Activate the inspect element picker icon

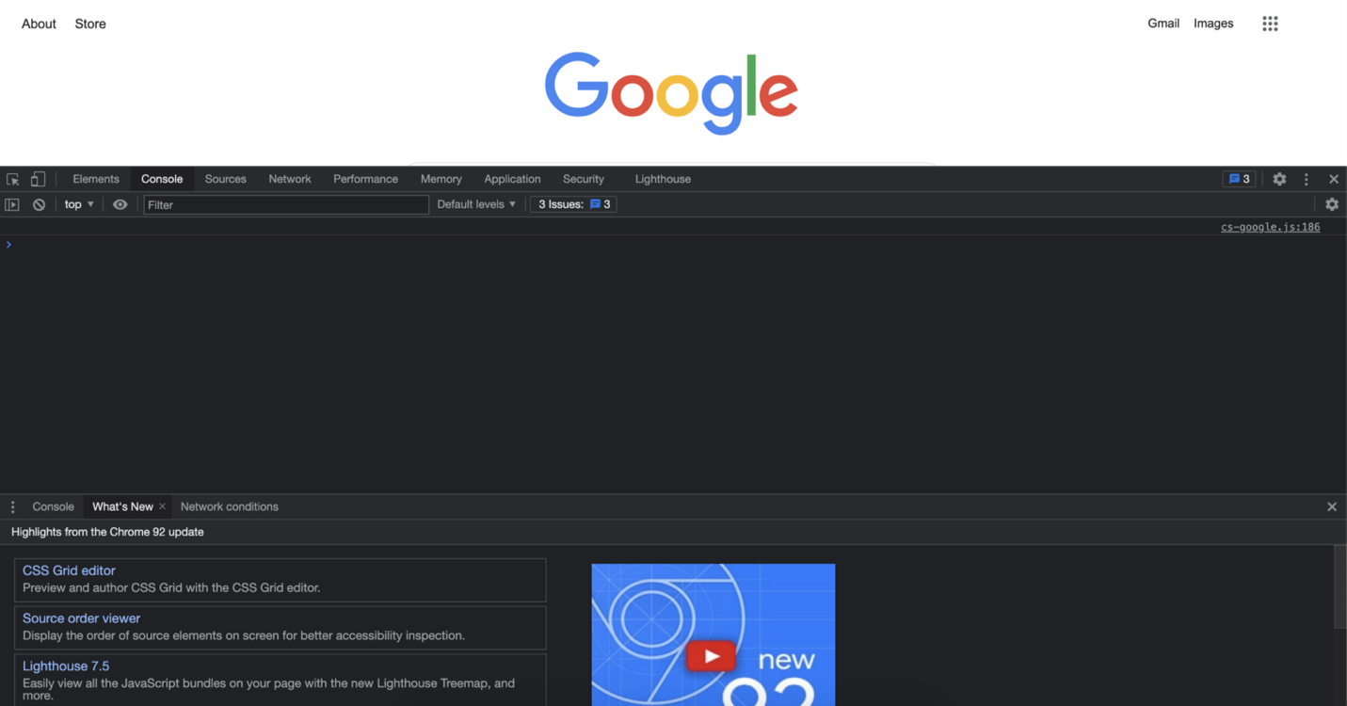(13, 179)
